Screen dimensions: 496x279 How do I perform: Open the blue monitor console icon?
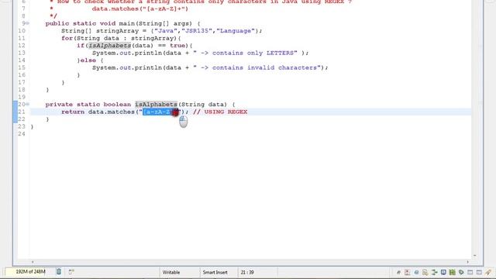[443, 272]
